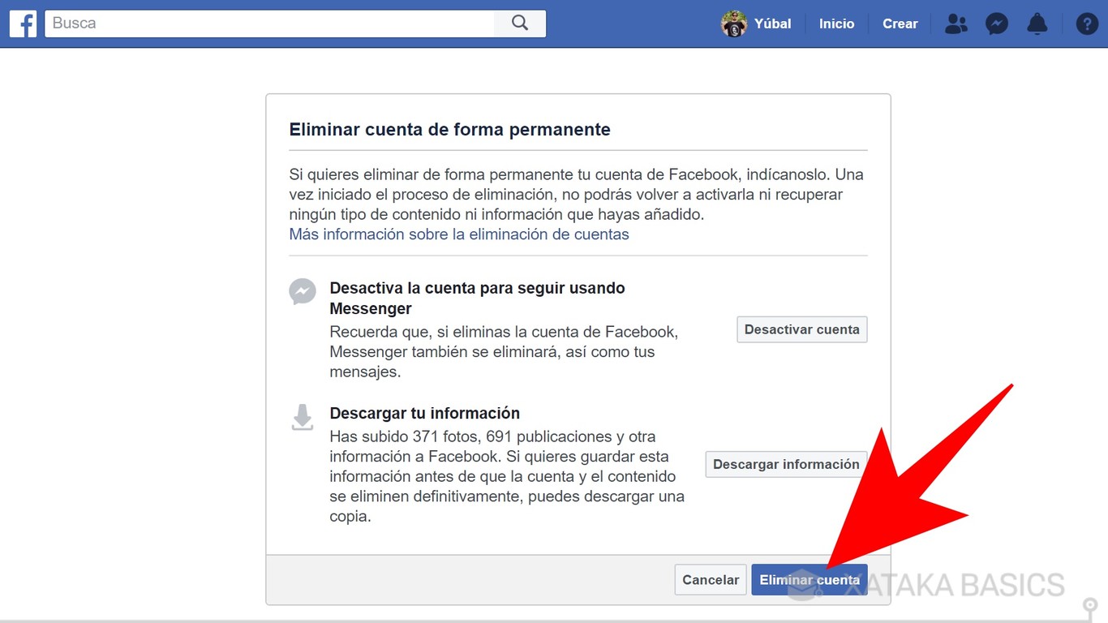
Task: Click Desactivar cuenta button
Action: coord(802,329)
